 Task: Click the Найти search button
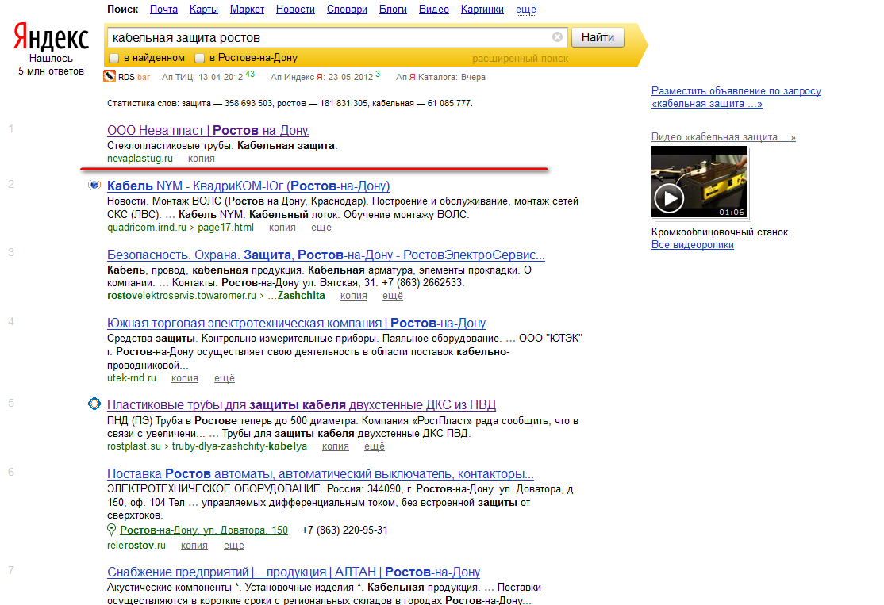point(598,37)
